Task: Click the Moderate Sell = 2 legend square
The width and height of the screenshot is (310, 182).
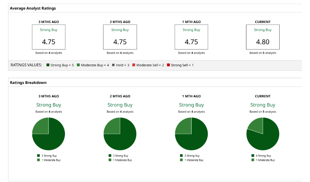Action: (x=134, y=65)
